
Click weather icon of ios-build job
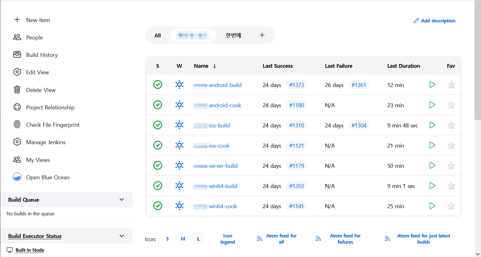point(179,125)
